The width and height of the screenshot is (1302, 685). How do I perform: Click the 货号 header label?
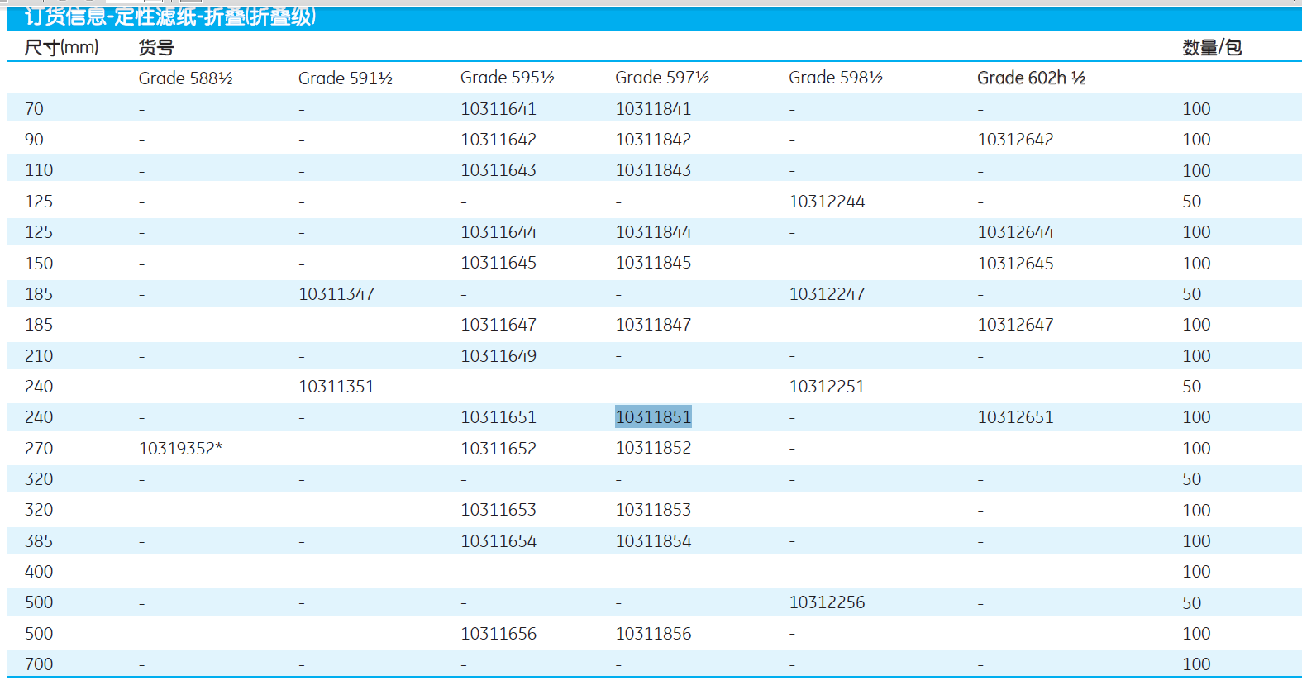point(156,48)
